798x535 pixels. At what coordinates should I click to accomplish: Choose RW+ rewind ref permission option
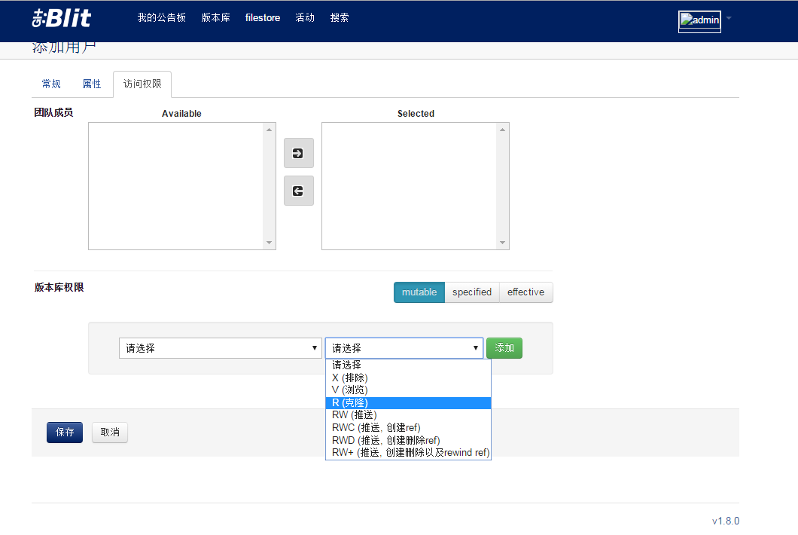(408, 452)
